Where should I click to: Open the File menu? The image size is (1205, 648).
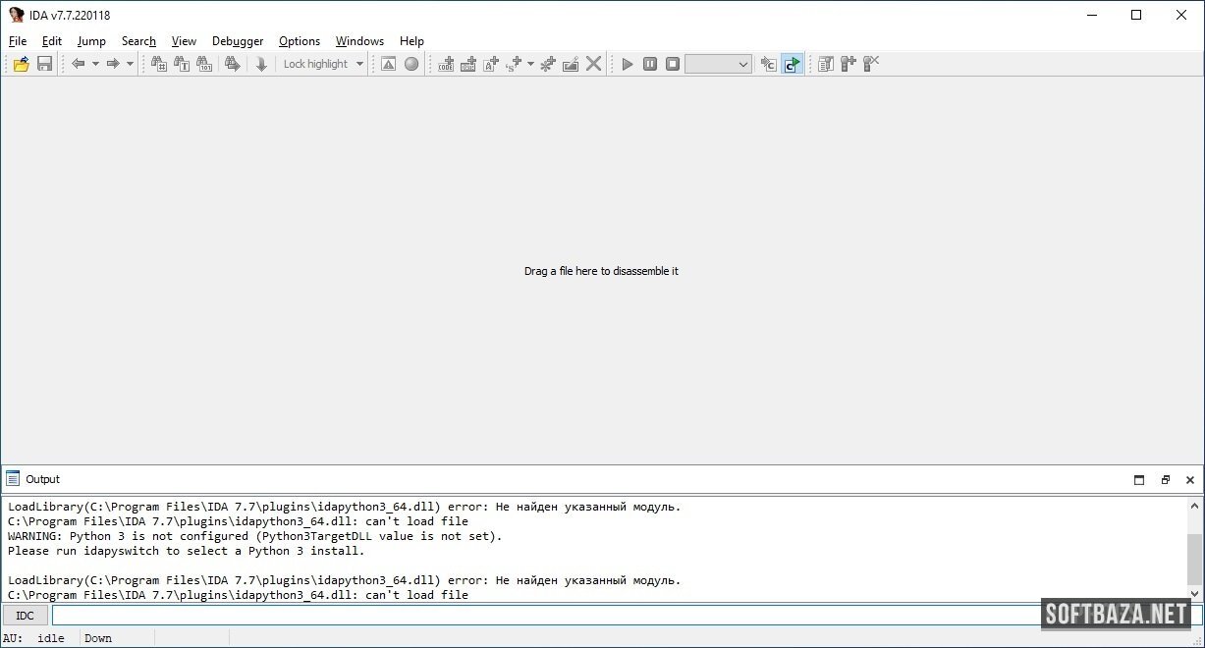pyautogui.click(x=18, y=41)
